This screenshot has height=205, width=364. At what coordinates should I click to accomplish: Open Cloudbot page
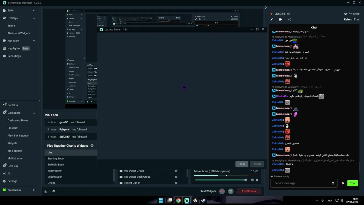(13, 128)
